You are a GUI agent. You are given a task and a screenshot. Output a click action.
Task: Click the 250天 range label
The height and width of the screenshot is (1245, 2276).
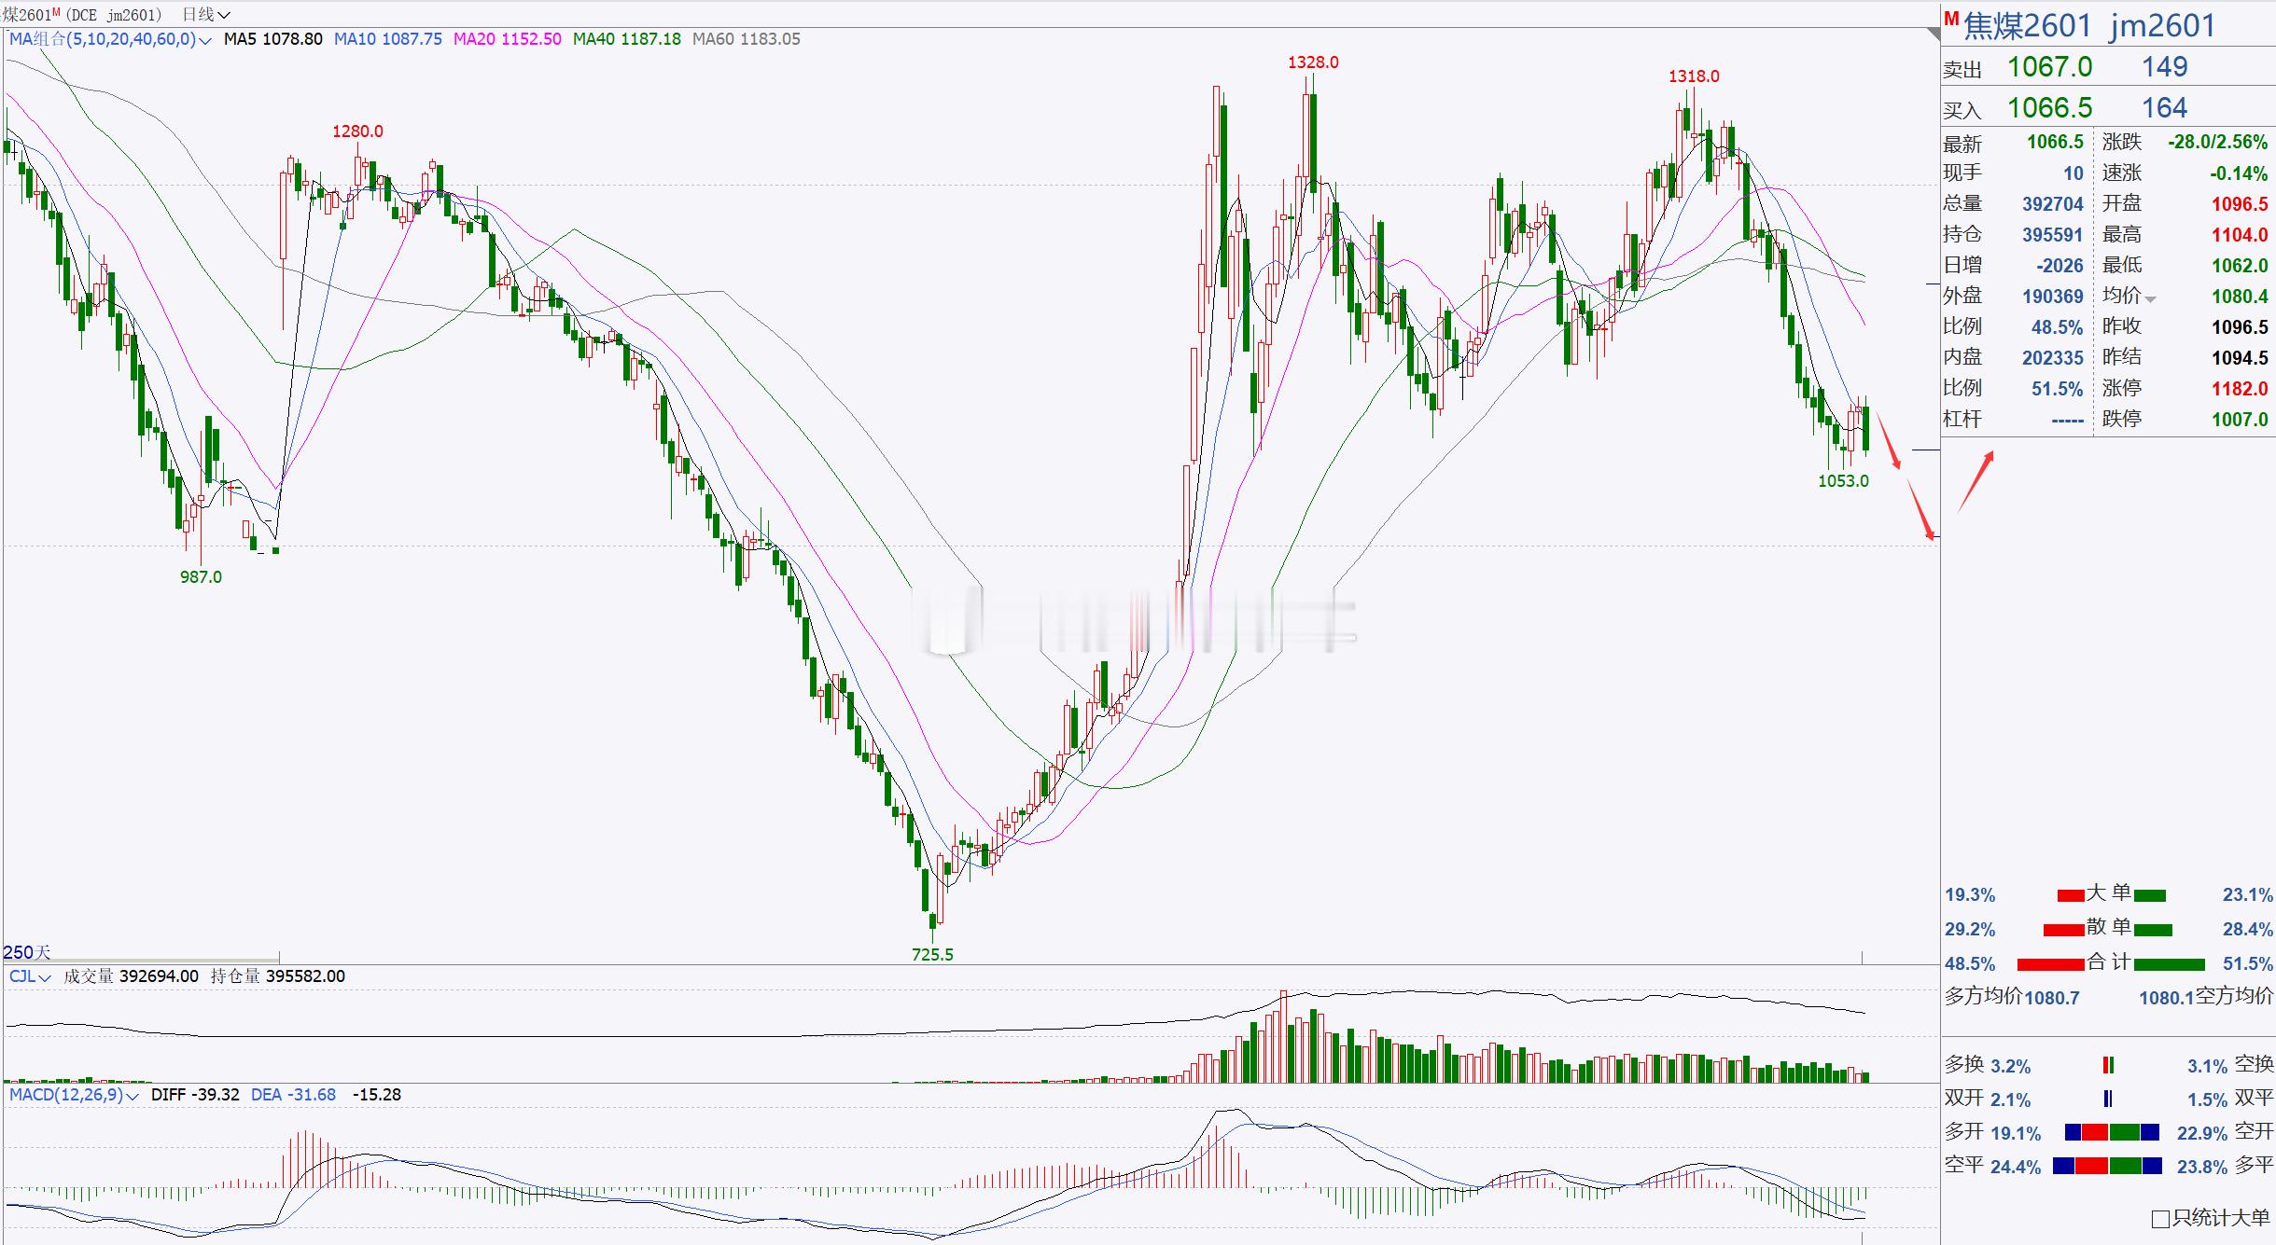26,952
